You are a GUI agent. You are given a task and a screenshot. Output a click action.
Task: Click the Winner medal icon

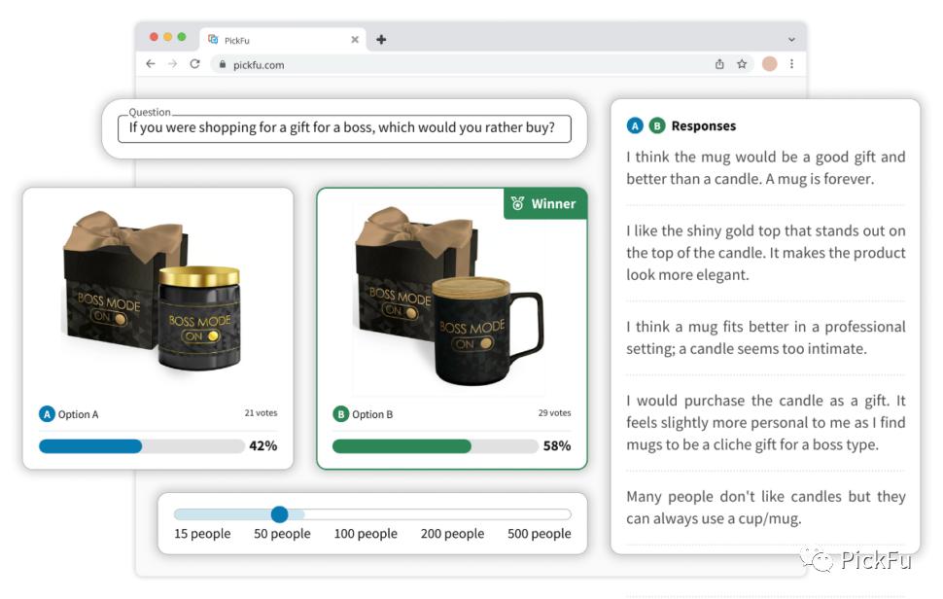(517, 203)
